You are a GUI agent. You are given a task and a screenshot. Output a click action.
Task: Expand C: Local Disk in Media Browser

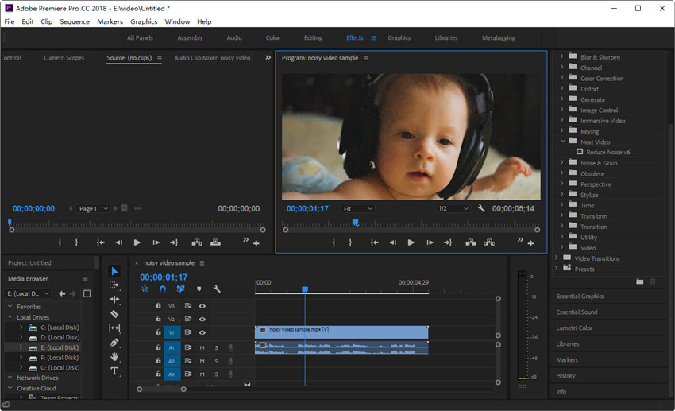coord(21,327)
